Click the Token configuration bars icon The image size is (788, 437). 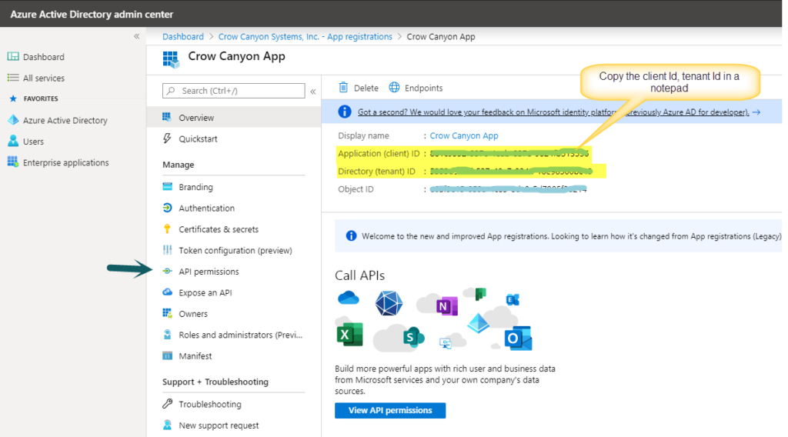(x=167, y=249)
